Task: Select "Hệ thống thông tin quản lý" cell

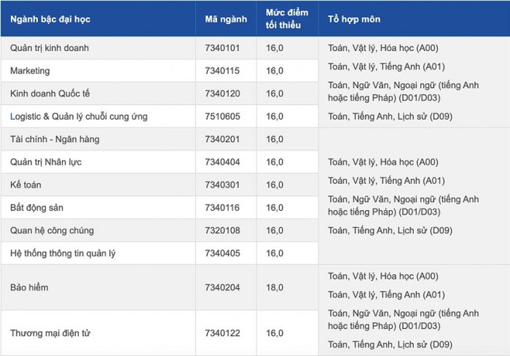Action: click(x=63, y=253)
